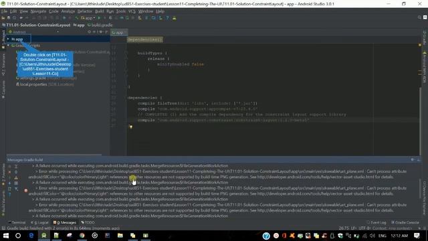Open the Refactor menu
Image resolution: width=428 pixels, height=241 pixels.
[x=85, y=11]
